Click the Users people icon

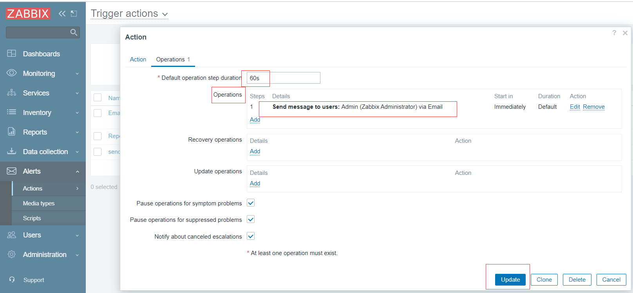(12, 235)
